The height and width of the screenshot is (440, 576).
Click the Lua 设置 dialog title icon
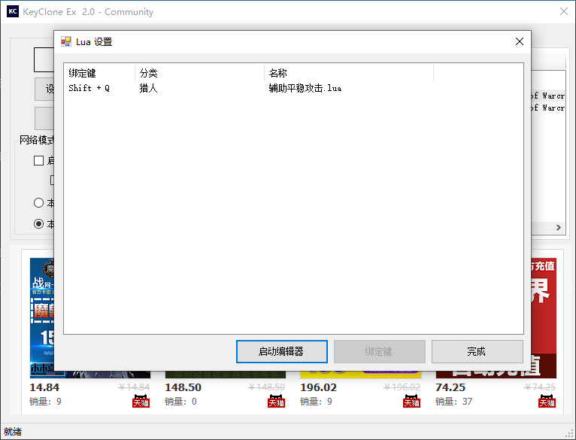tap(66, 41)
